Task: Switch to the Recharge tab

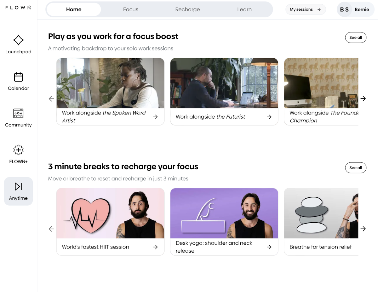Action: (187, 9)
